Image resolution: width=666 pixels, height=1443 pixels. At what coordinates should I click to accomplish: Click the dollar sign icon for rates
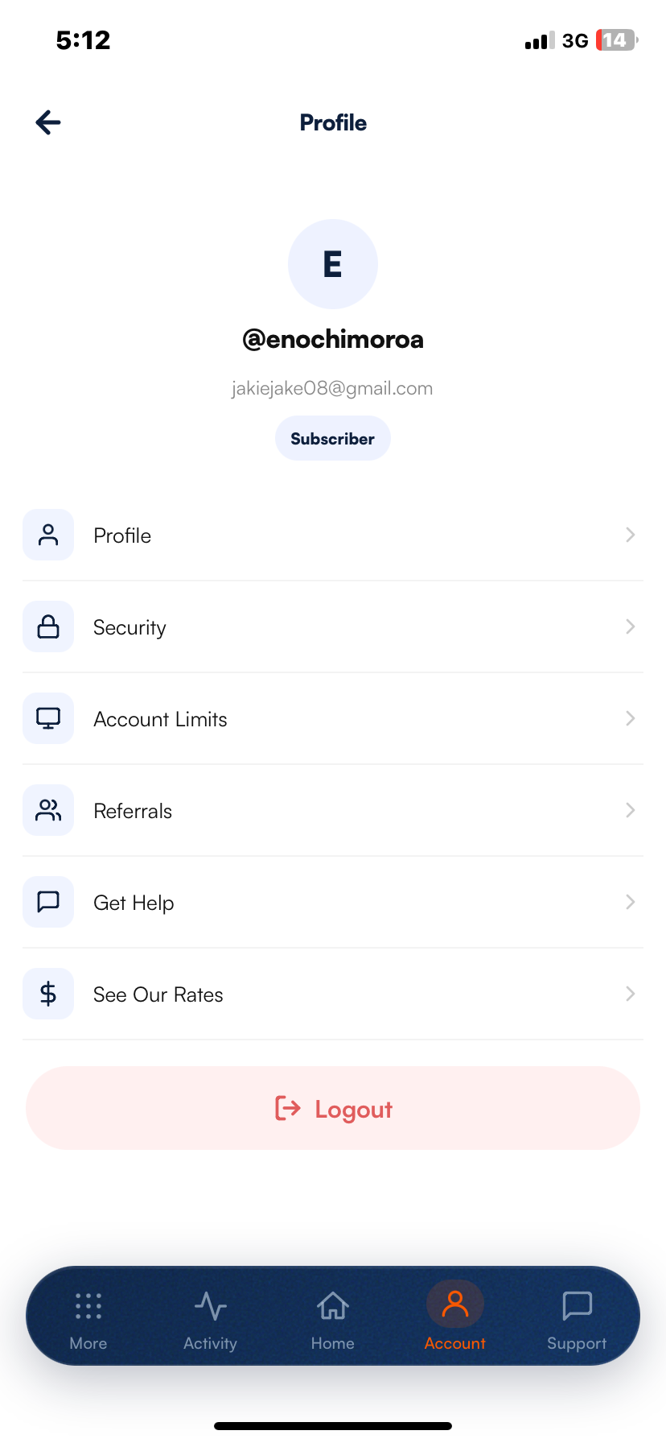[x=48, y=994]
